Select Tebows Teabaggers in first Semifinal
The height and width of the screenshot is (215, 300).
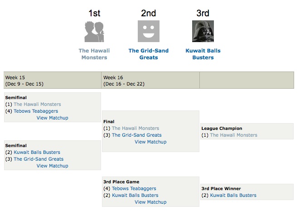pos(36,111)
